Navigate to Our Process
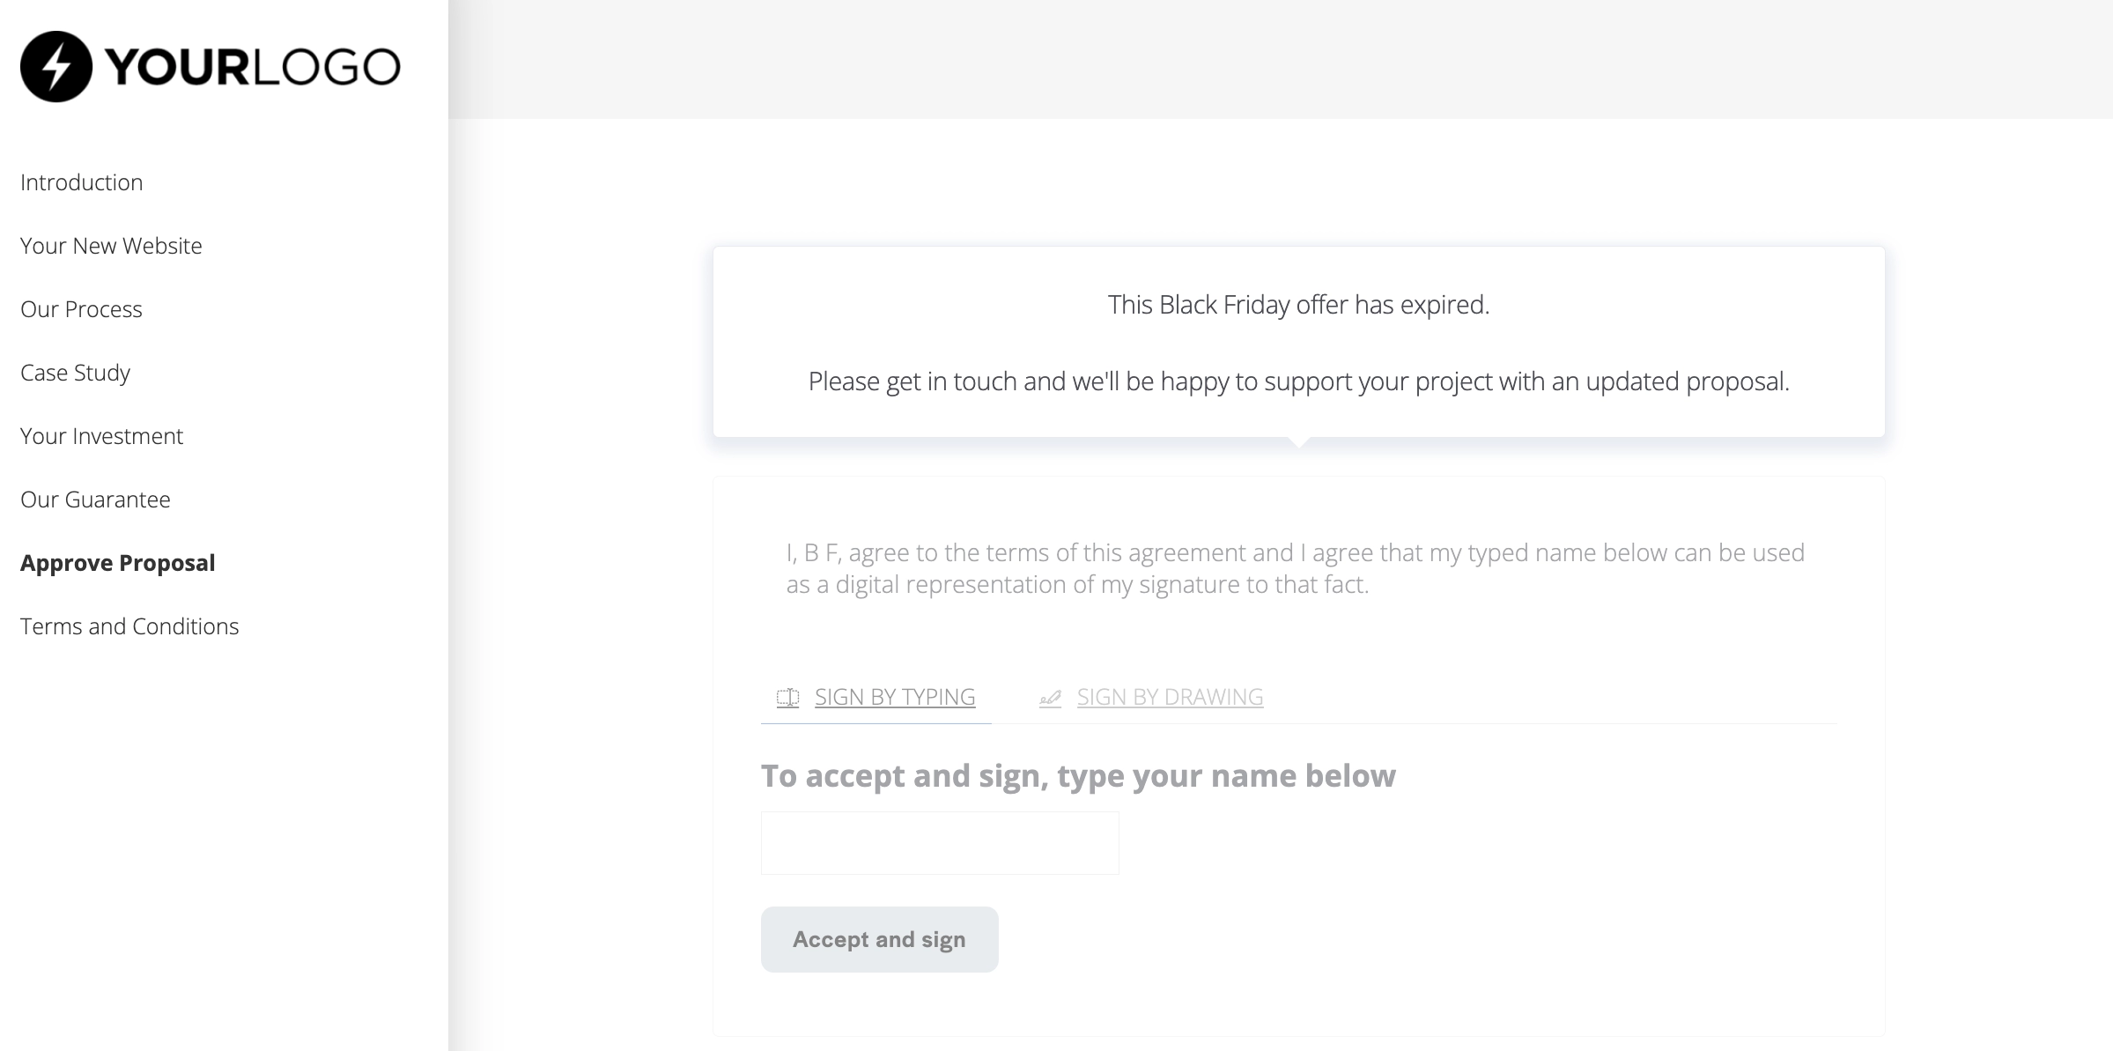 coord(81,309)
